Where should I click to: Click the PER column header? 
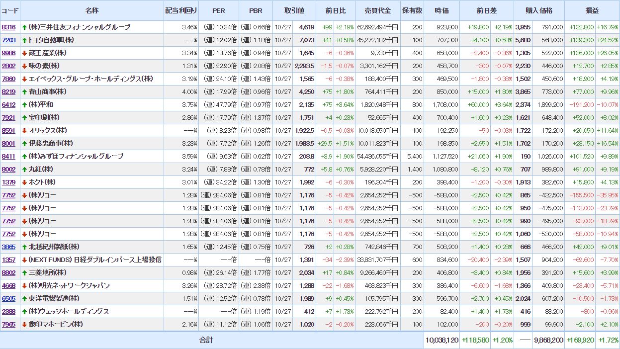click(x=218, y=10)
